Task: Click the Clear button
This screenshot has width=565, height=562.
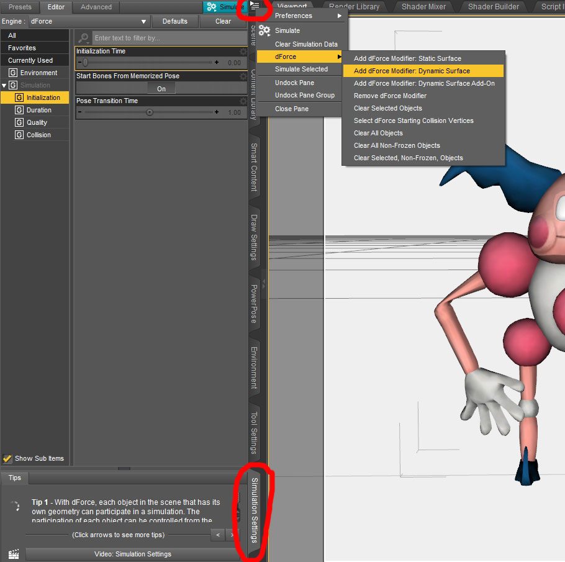Action: tap(223, 21)
